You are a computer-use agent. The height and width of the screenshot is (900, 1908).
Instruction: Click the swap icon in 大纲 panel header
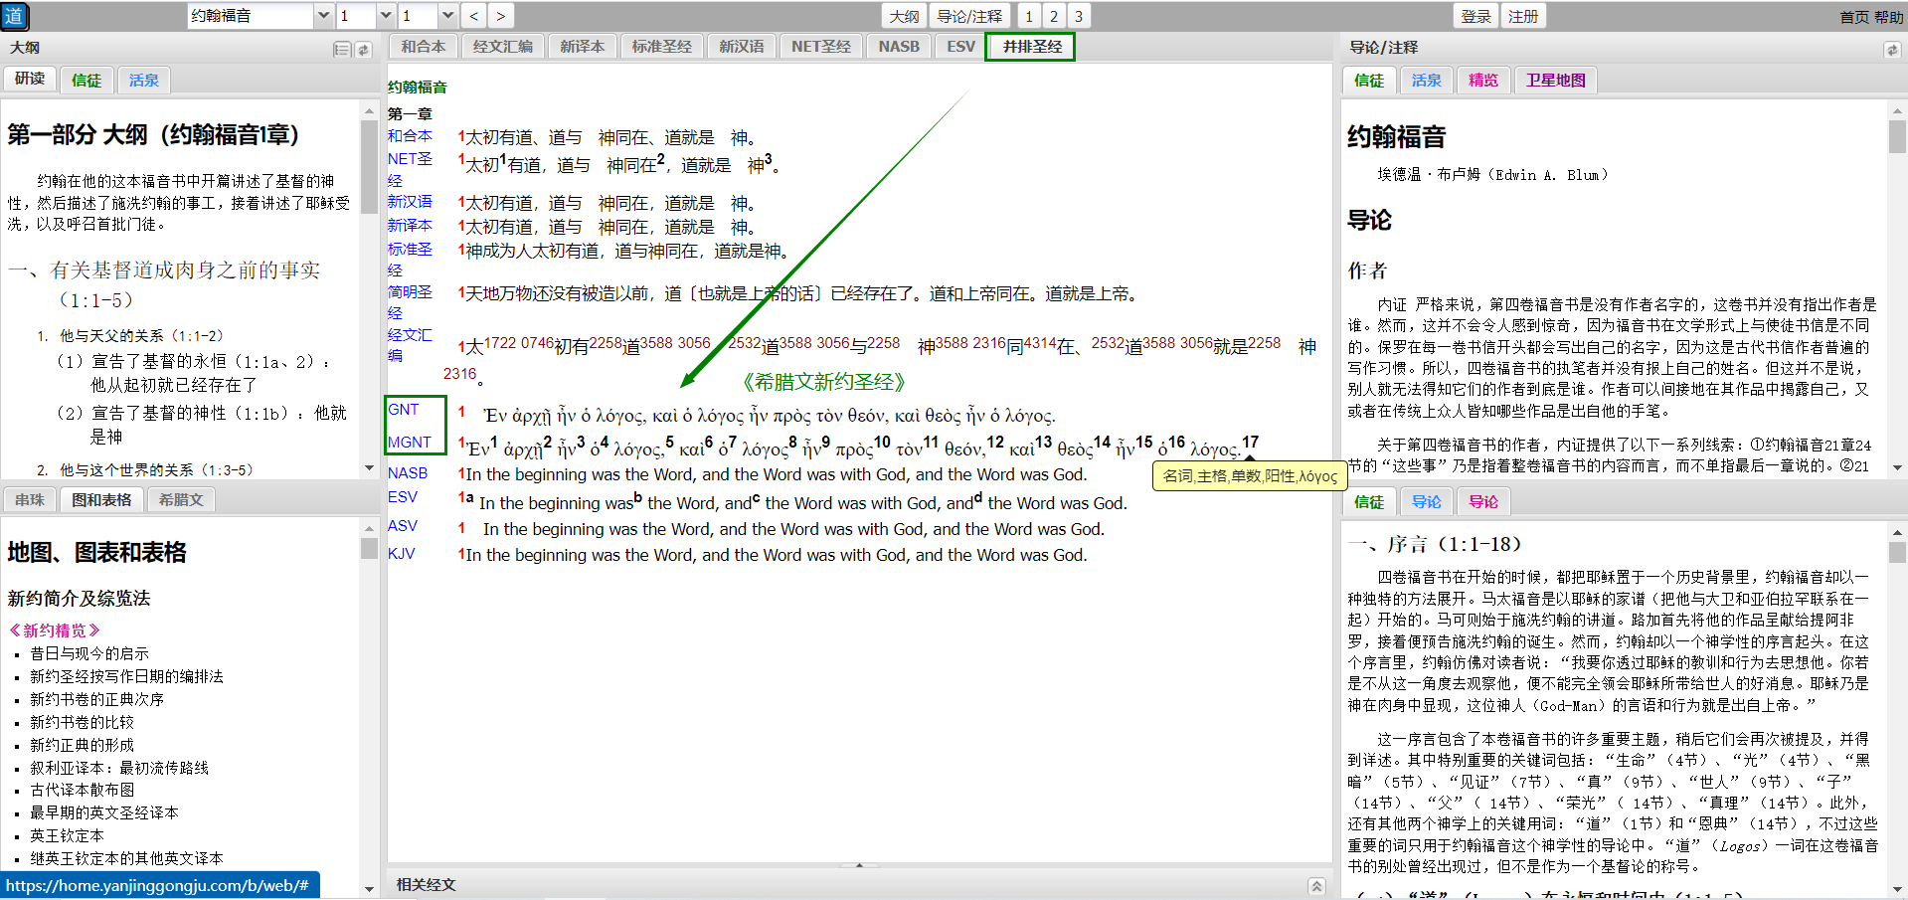coord(363,49)
